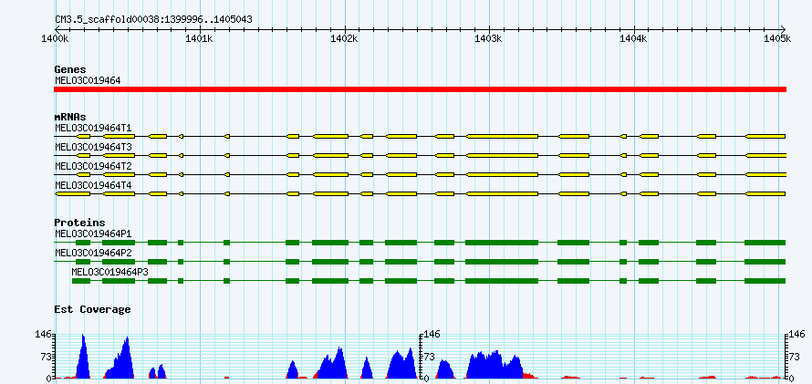
Task: Click the right arrowhead of the position ruler
Action: 783,29
